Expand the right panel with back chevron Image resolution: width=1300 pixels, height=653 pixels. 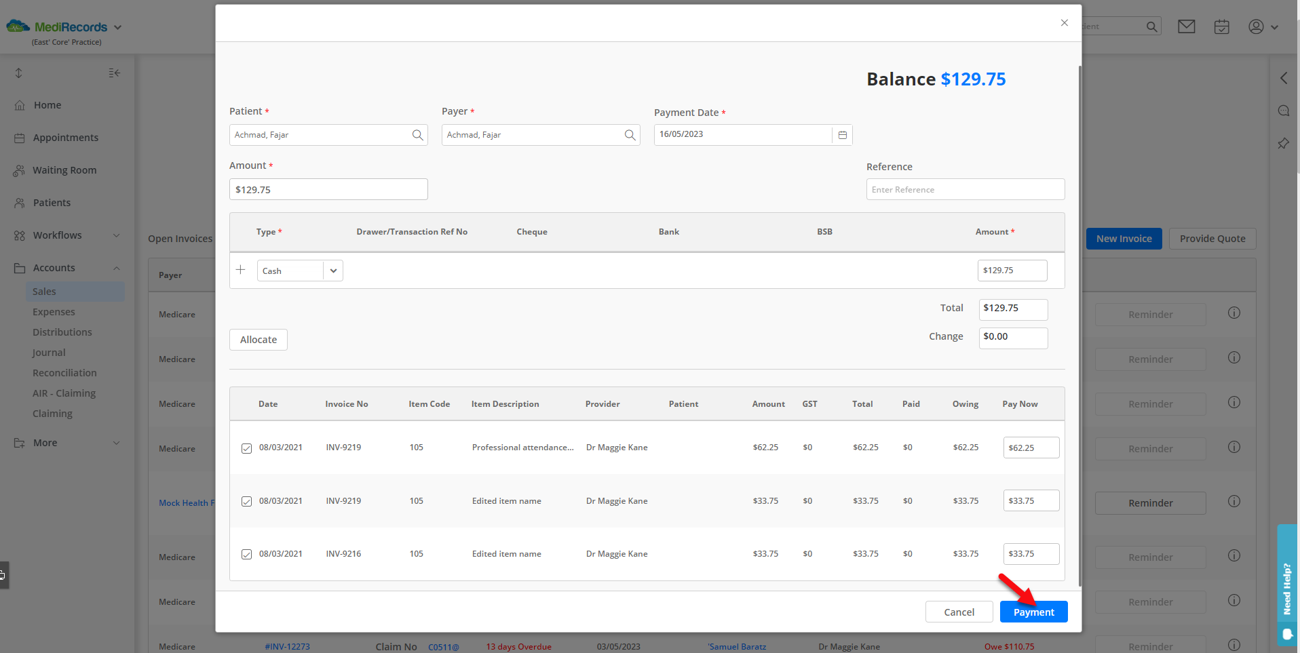1284,78
